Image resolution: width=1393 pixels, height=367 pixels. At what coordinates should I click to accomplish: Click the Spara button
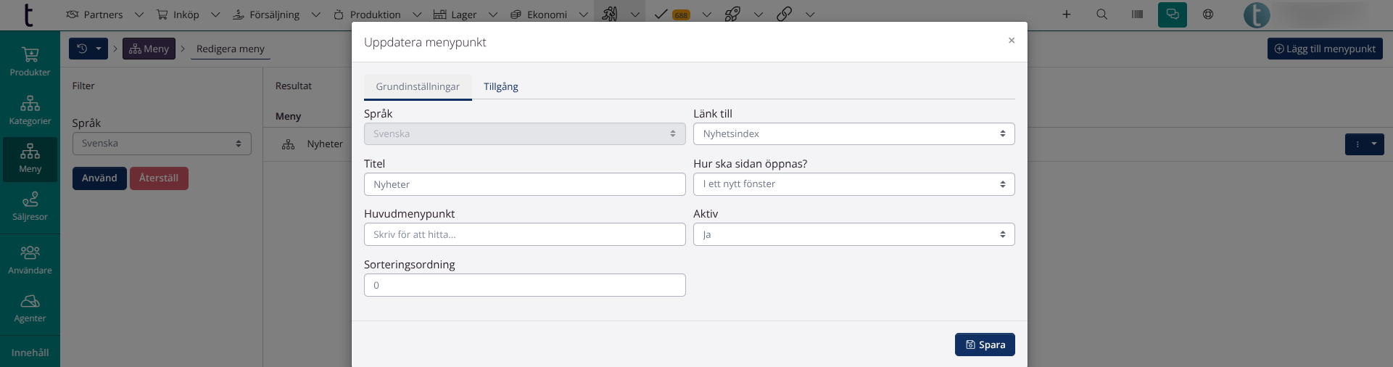tap(985, 345)
